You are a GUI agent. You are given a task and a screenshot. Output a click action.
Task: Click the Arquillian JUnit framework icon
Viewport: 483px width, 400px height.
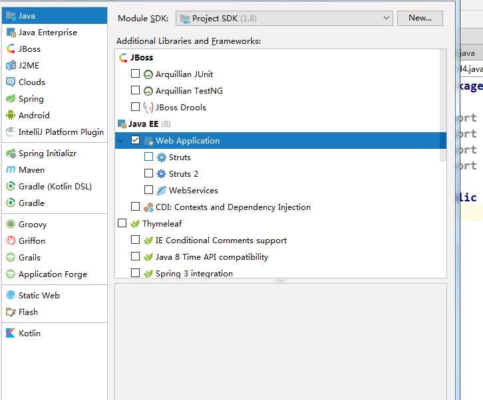(148, 74)
